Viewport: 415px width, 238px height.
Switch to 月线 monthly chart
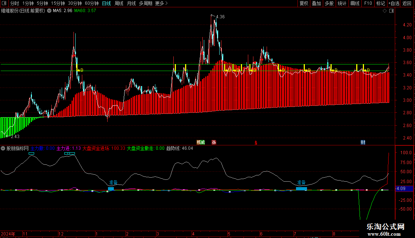131,3
